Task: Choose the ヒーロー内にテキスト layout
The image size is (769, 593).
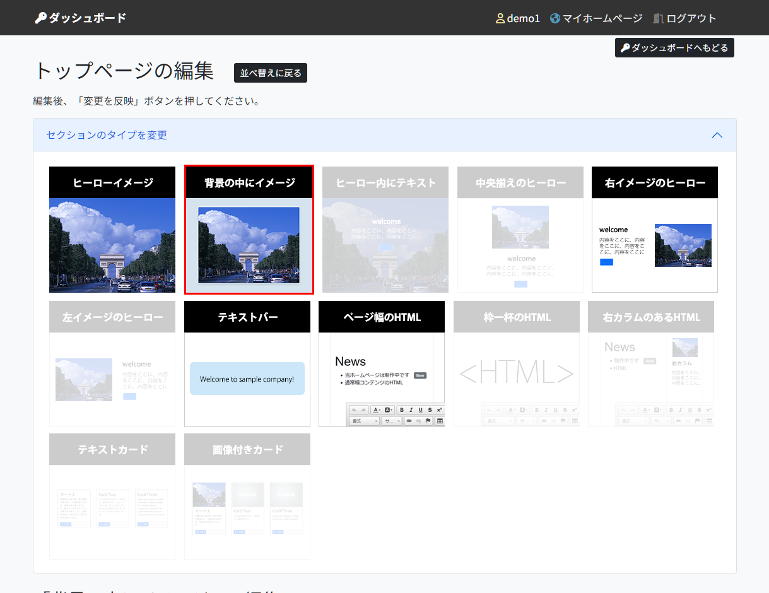Action: click(385, 230)
